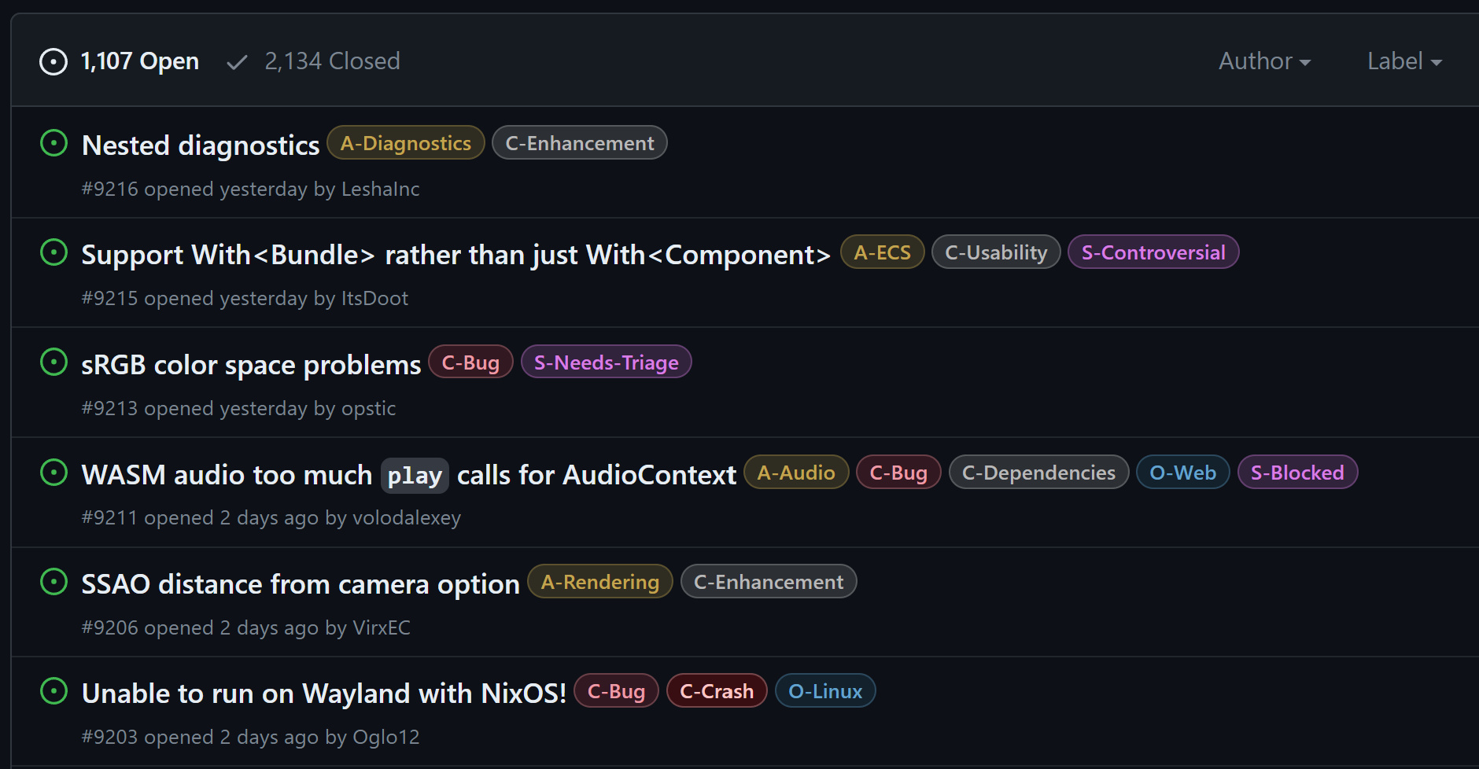The height and width of the screenshot is (769, 1479).
Task: Open the Author filter dropdown
Action: coord(1263,61)
